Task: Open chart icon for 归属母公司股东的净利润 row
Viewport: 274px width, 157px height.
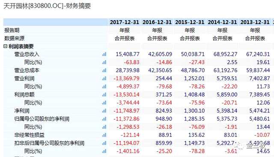Action: [x=104, y=119]
